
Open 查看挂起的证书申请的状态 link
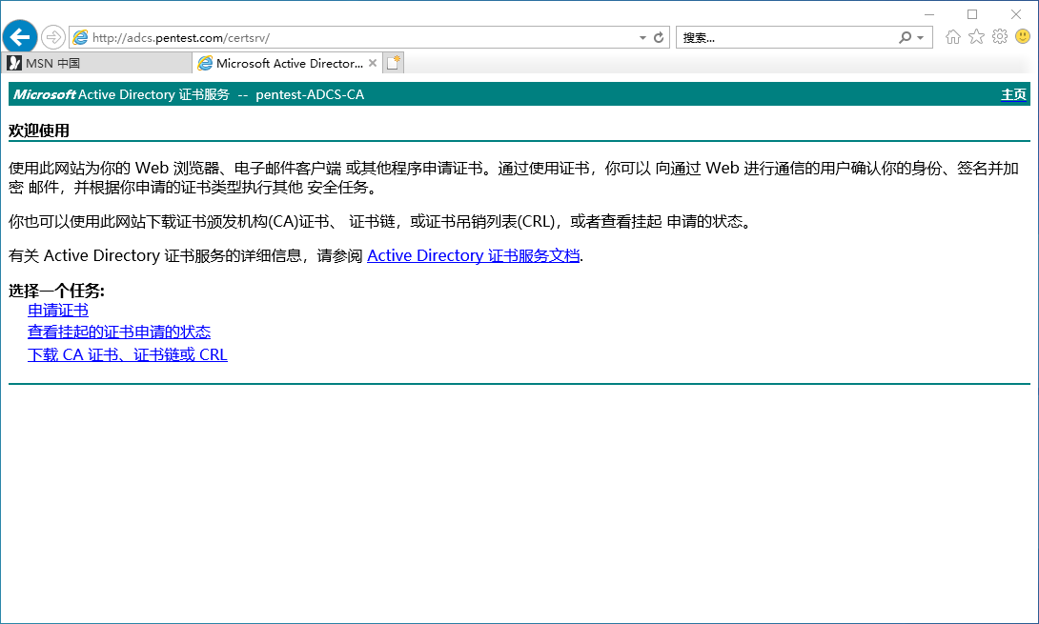tap(119, 332)
